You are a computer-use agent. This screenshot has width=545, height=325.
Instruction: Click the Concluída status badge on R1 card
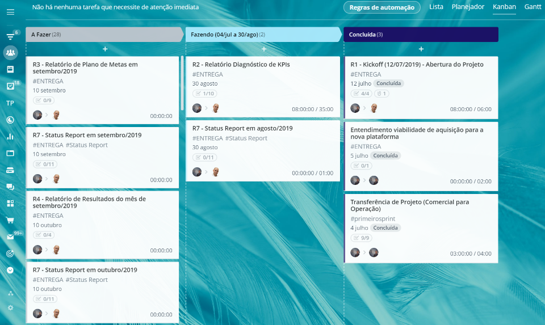[x=388, y=83]
